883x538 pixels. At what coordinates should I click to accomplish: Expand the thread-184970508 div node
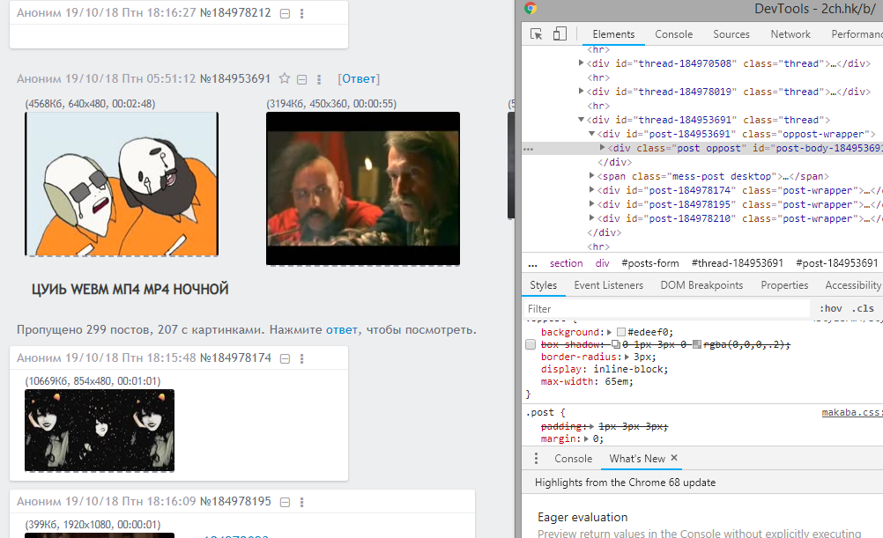[581, 63]
